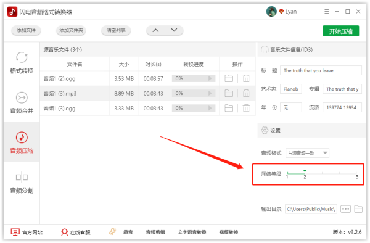
Task: Click the 添加文件夹 button
Action: point(71,30)
